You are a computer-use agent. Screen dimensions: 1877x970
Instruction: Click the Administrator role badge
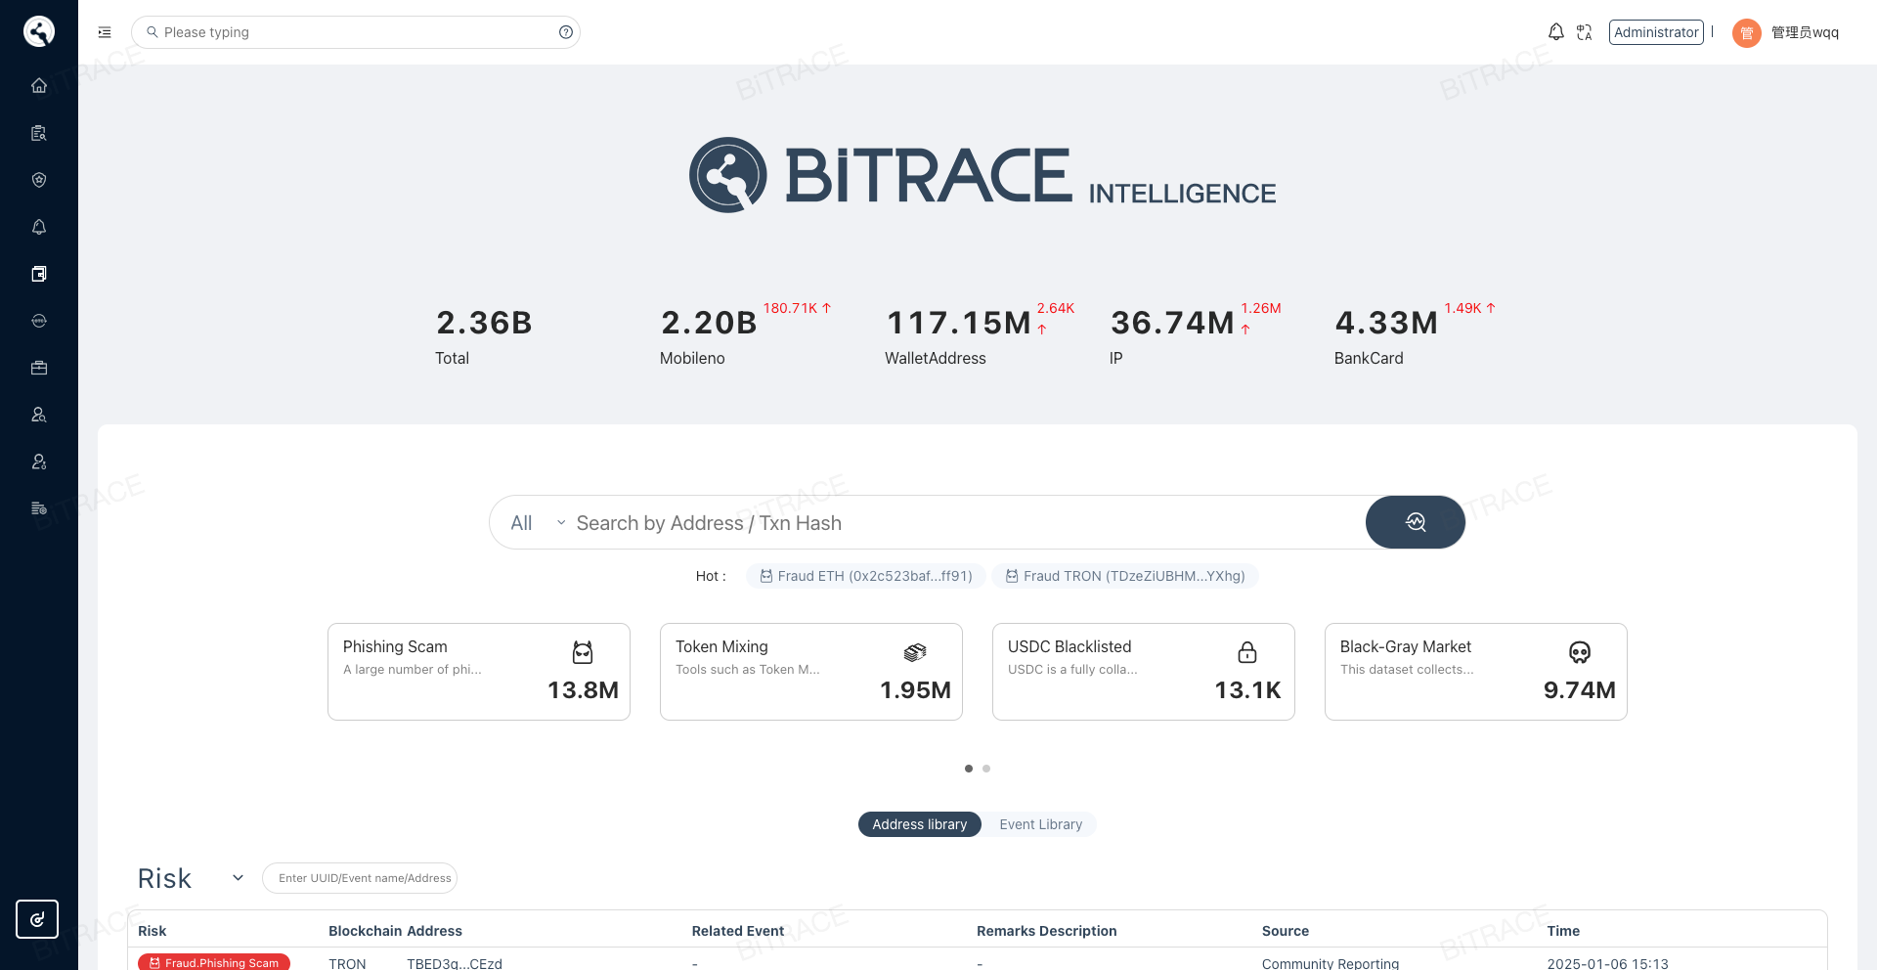tap(1656, 32)
